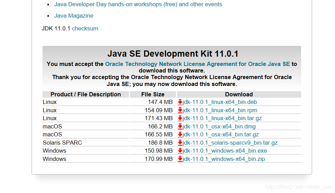Open Oracle Technology Network License Agreement link
The image size is (335, 193).
coord(198,64)
